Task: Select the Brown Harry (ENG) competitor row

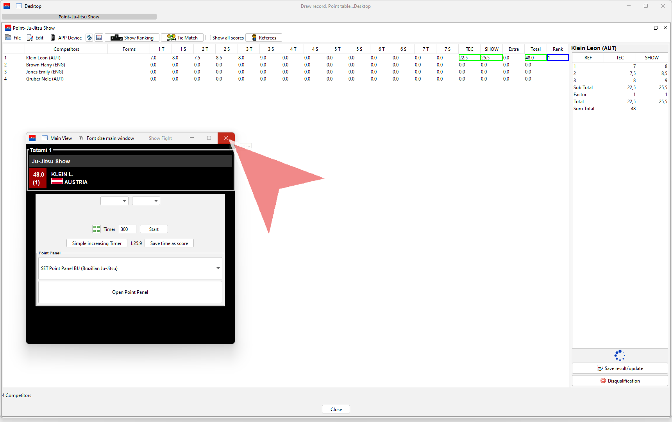Action: pos(46,65)
